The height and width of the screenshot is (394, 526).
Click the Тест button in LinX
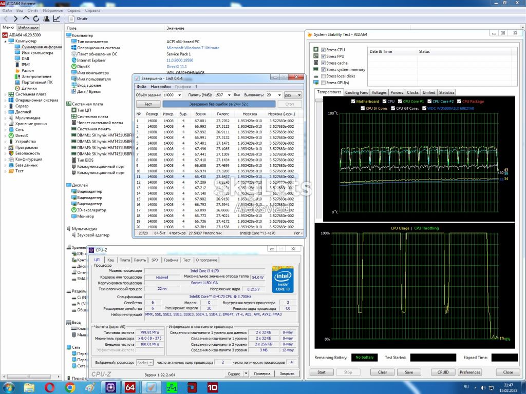coord(148,104)
